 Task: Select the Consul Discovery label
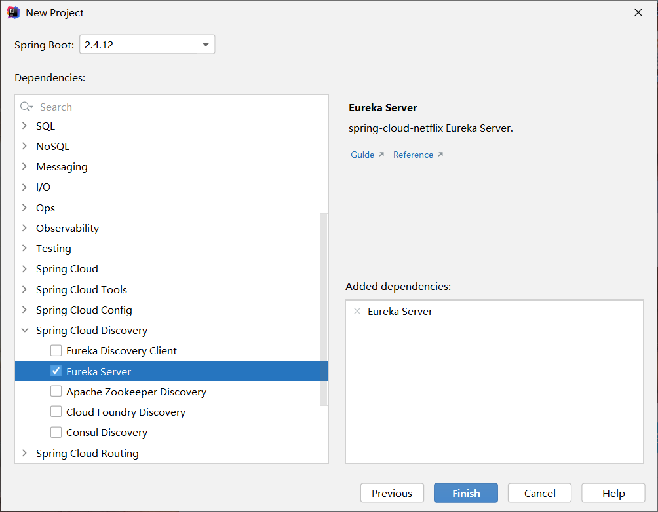tap(107, 432)
